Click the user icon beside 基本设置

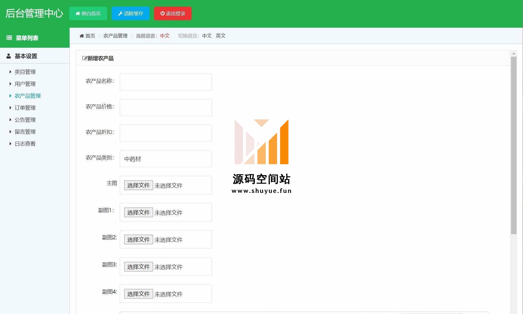pos(9,56)
